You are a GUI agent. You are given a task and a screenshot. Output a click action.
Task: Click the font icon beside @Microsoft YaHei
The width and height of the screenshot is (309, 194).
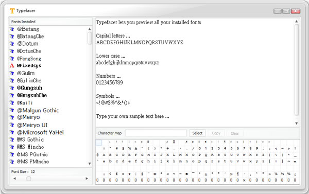click(x=12, y=132)
